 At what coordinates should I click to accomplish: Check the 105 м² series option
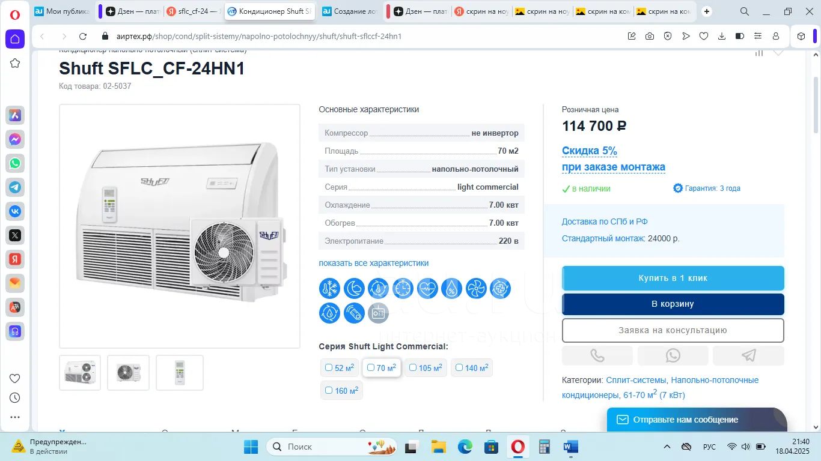point(426,367)
